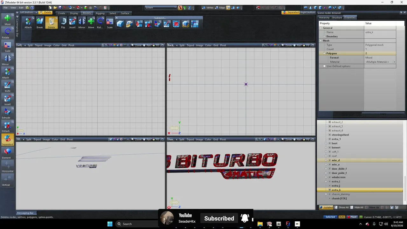407x229 pixels.
Task: Toggle the Separated mode button
Action: tap(7, 140)
